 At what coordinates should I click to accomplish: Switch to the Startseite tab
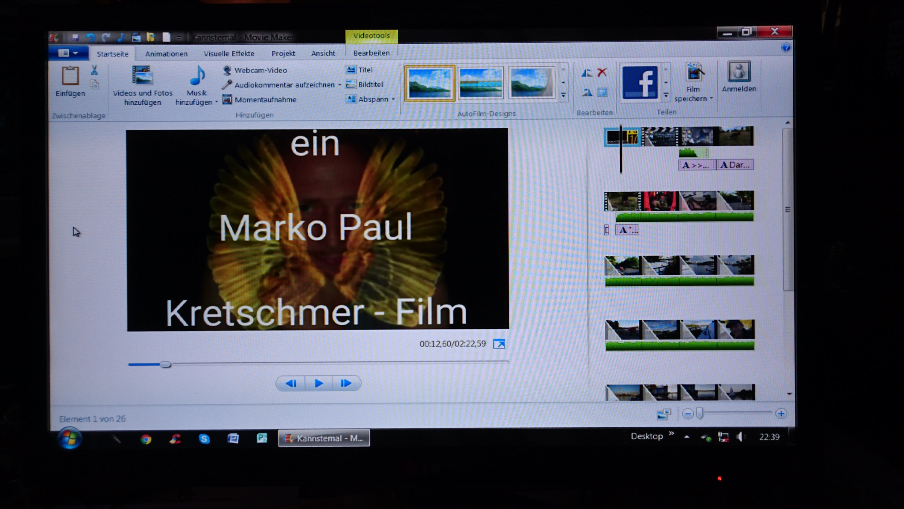pyautogui.click(x=113, y=54)
